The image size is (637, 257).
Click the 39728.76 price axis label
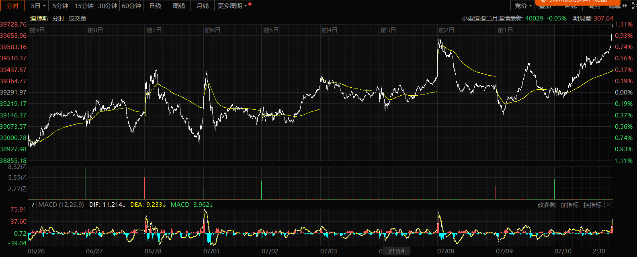click(13, 25)
